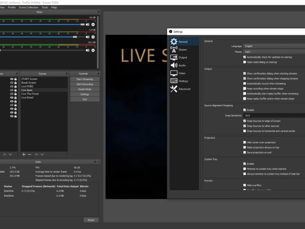Move source down in Sources panel
305x229 pixels.
pyautogui.click(x=10, y=154)
